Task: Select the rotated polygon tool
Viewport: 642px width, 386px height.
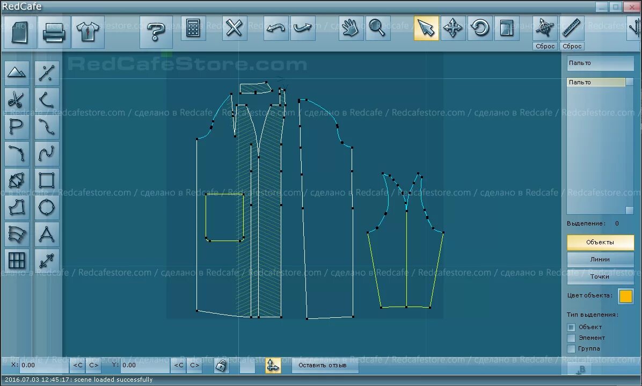Action: [17, 180]
